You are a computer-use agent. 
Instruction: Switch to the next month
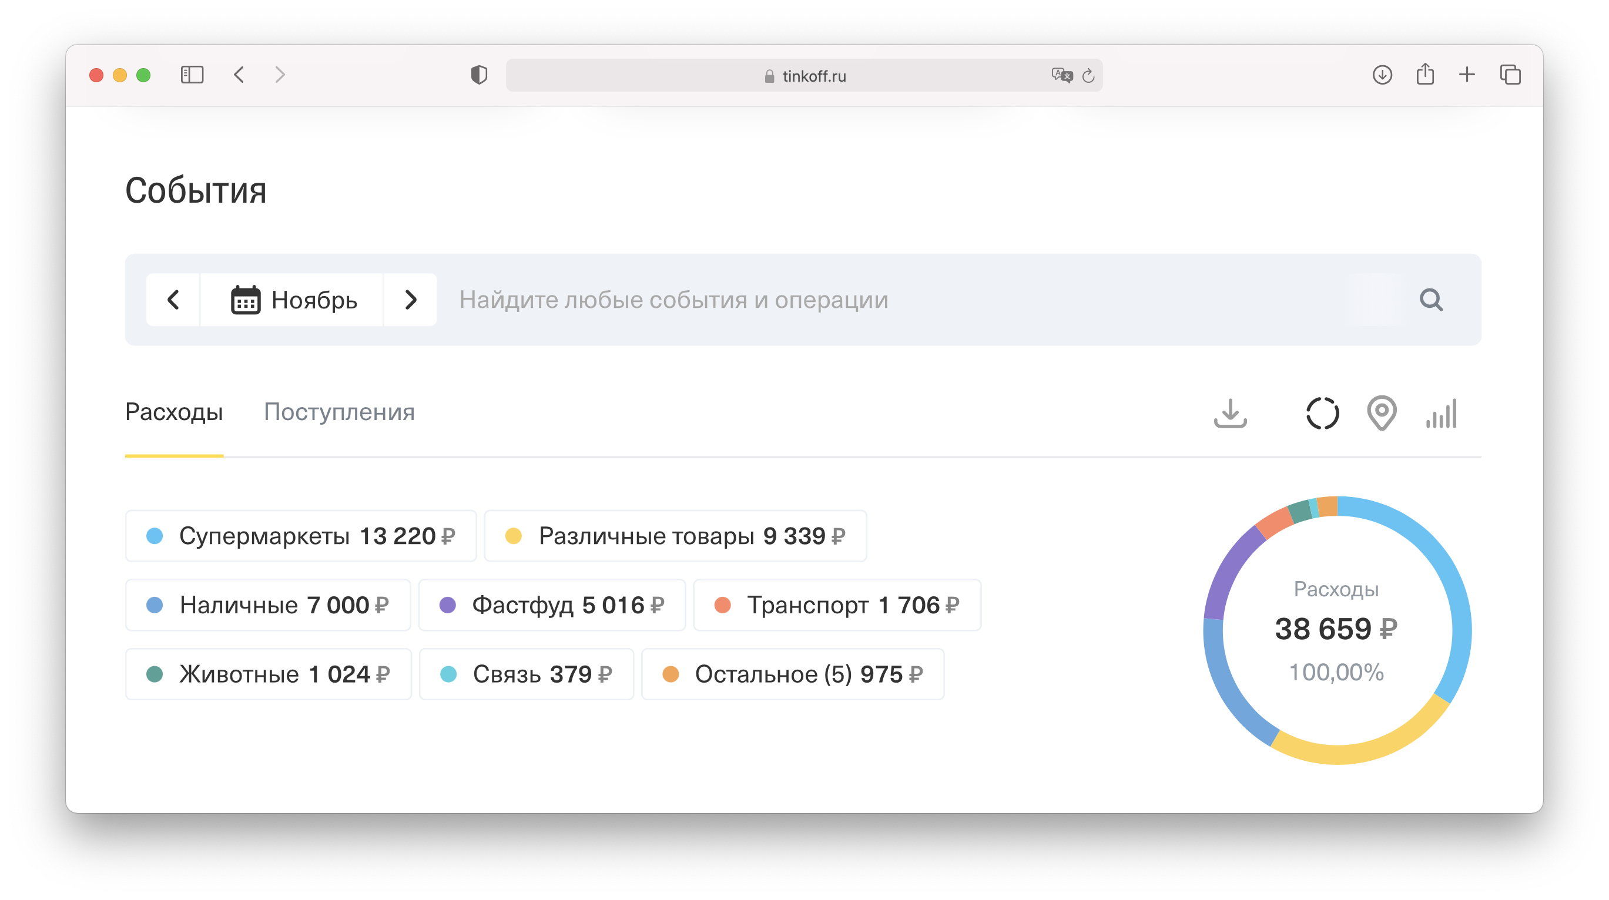pyautogui.click(x=410, y=300)
